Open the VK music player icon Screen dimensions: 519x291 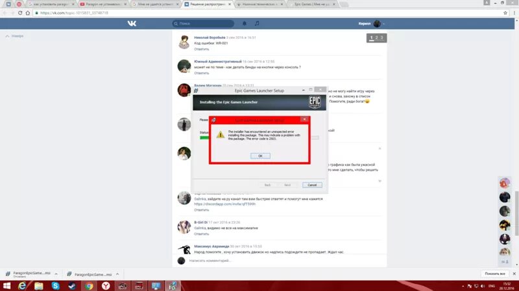257,23
